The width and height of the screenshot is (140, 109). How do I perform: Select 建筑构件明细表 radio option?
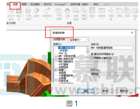(x=92, y=54)
